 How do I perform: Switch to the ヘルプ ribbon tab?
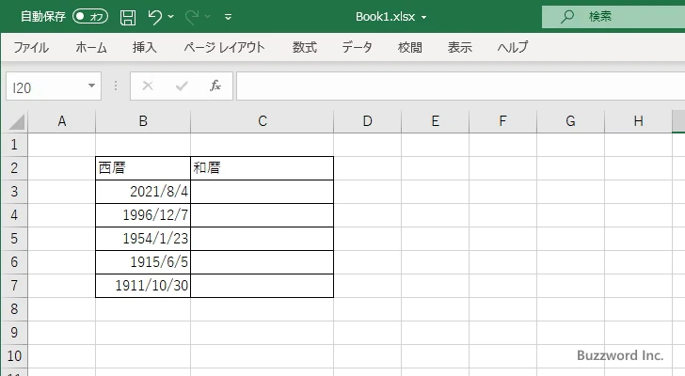tap(513, 47)
